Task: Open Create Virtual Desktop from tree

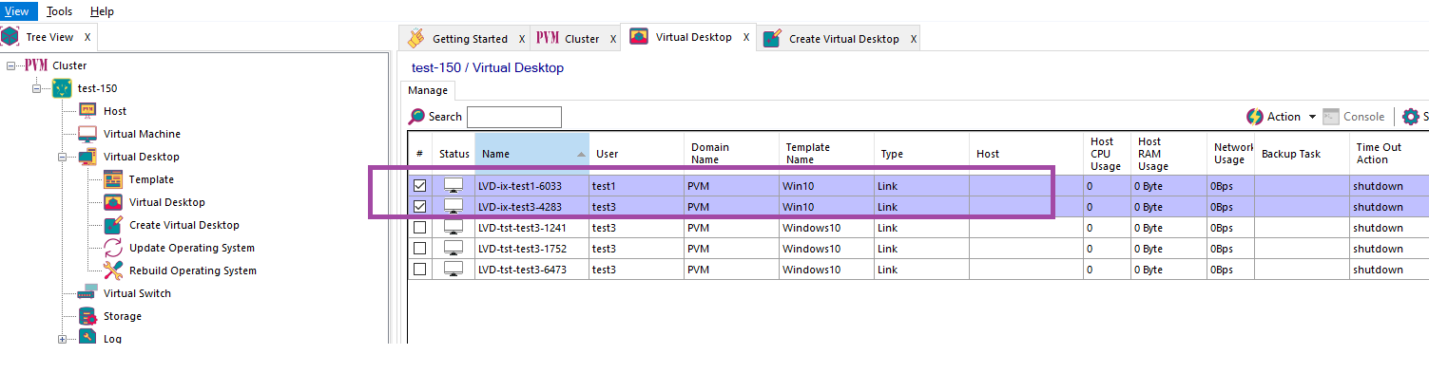Action: coord(184,225)
